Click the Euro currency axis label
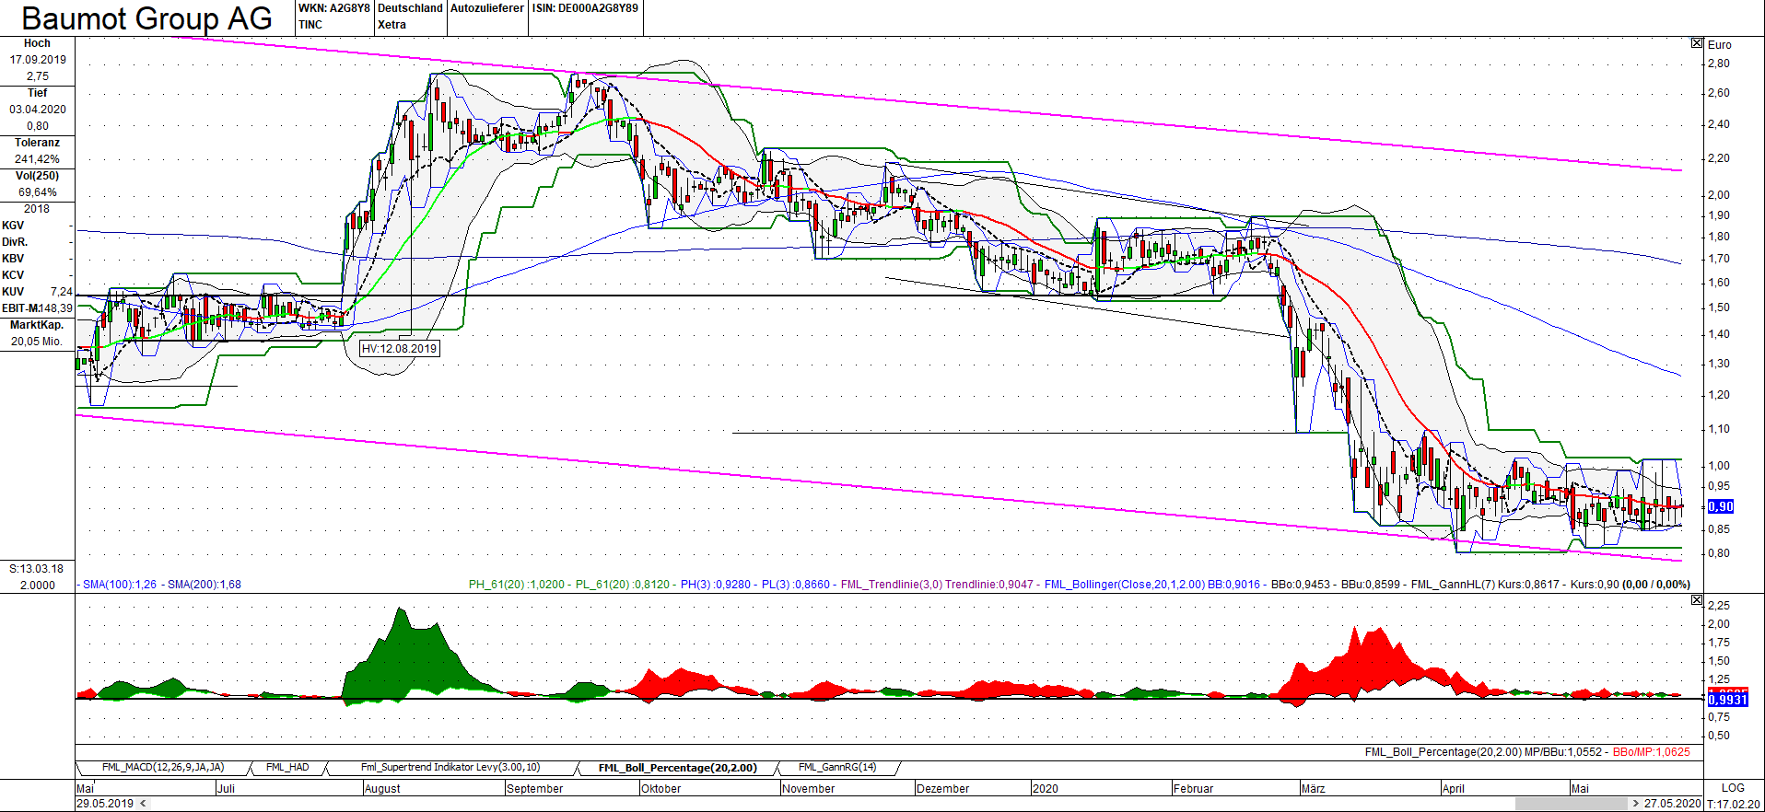The width and height of the screenshot is (1765, 812). [x=1720, y=45]
